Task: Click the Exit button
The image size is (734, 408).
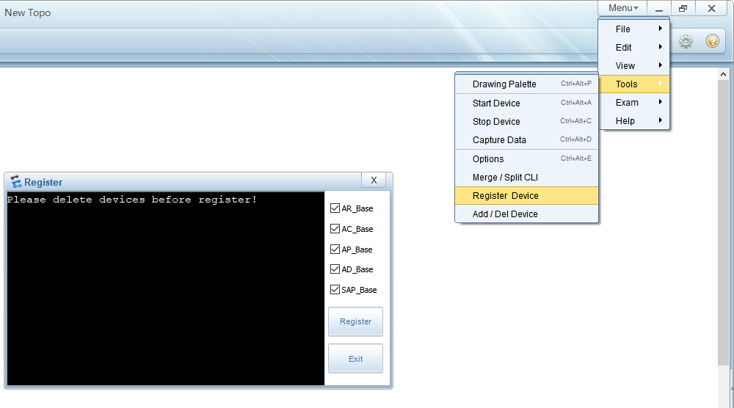Action: (x=355, y=359)
